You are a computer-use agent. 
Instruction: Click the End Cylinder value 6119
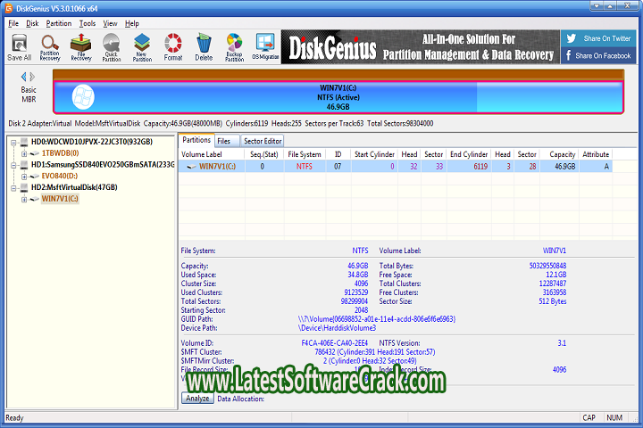point(480,166)
